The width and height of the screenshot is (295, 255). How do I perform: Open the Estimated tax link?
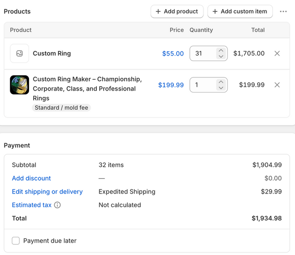point(31,205)
